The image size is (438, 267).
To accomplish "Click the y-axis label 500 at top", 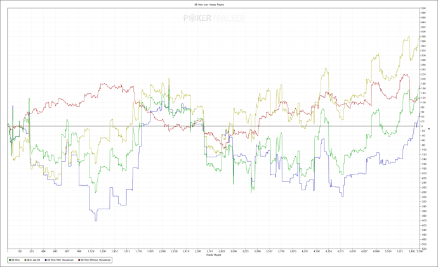I will pyautogui.click(x=424, y=8).
